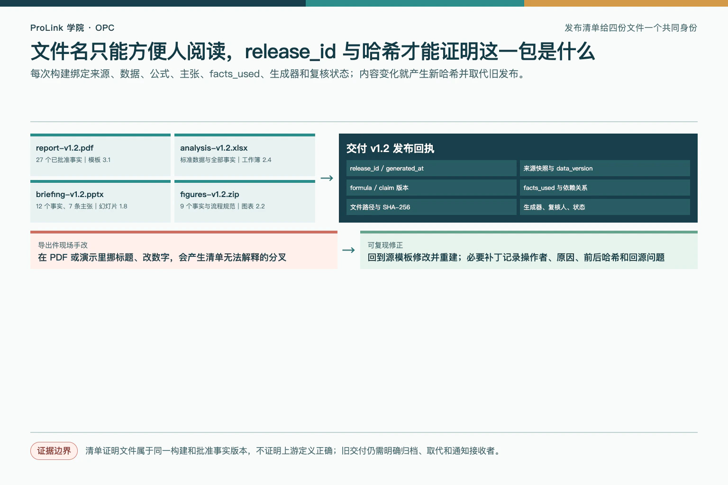Select the '标准数据与全部事实｜工作簿 2.4' caption

226,160
